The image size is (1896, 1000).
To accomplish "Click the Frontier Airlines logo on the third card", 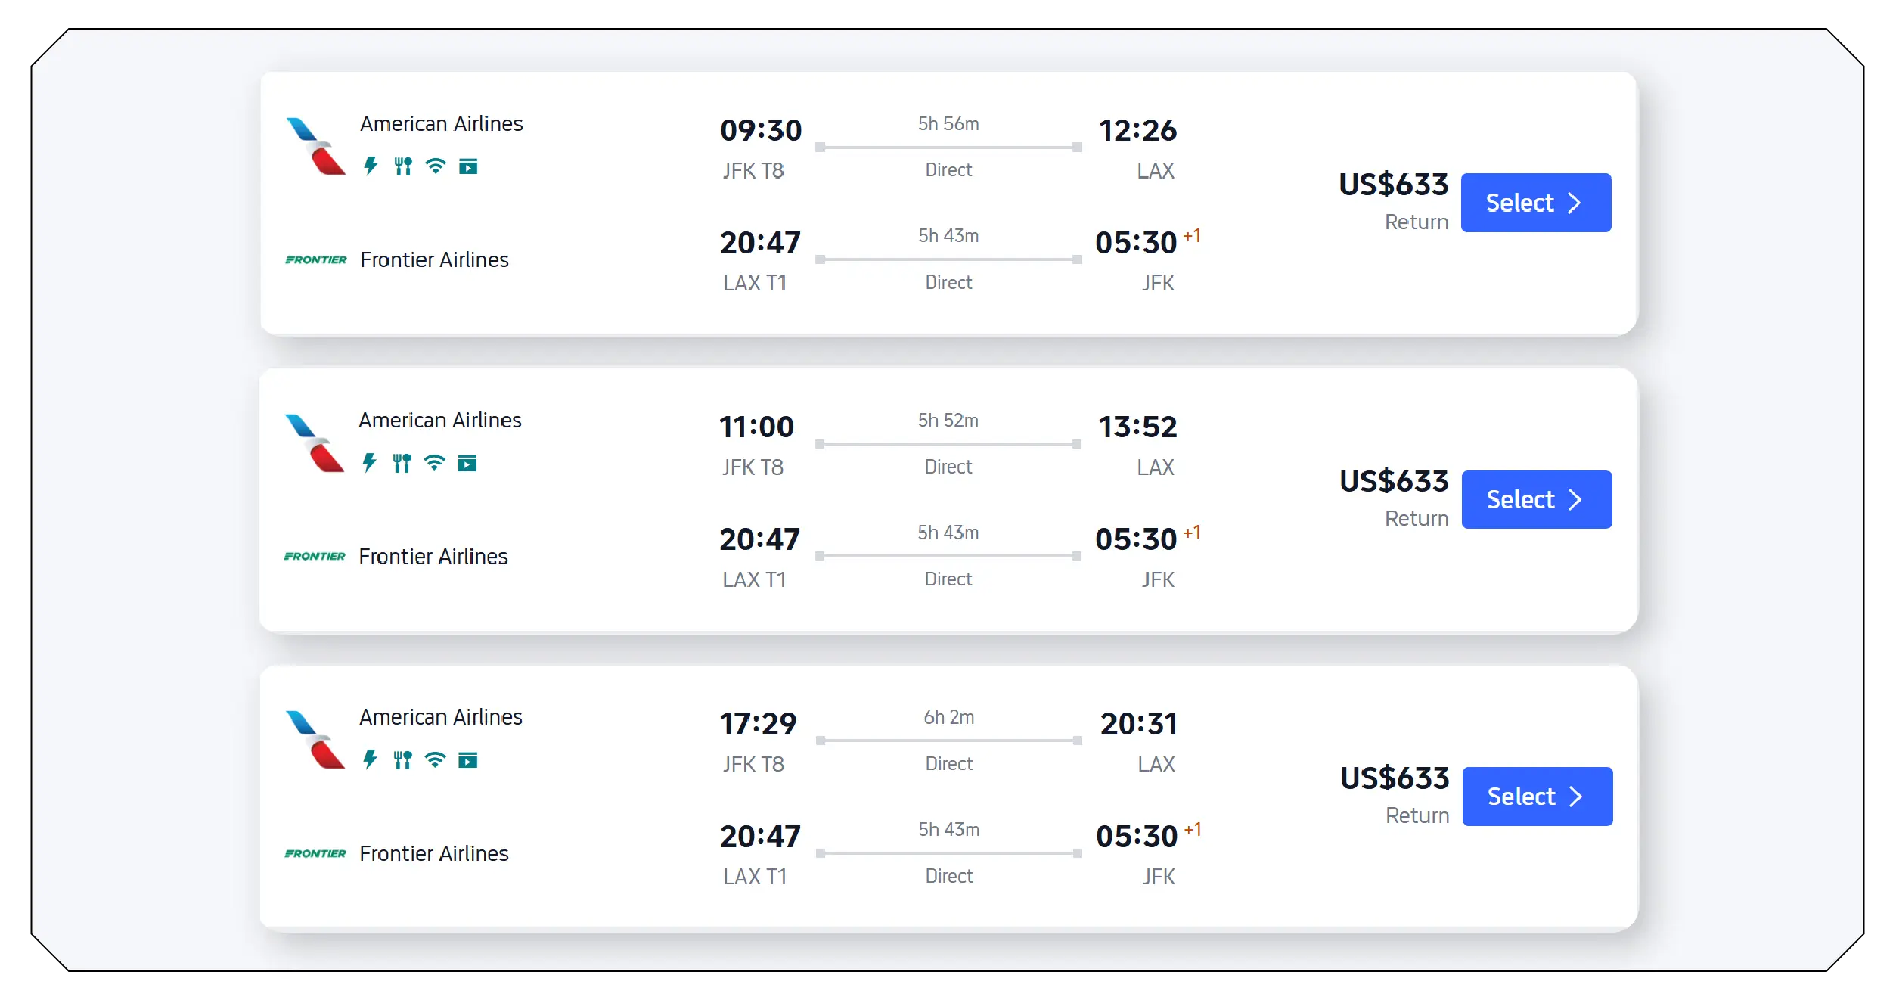I will (x=315, y=852).
